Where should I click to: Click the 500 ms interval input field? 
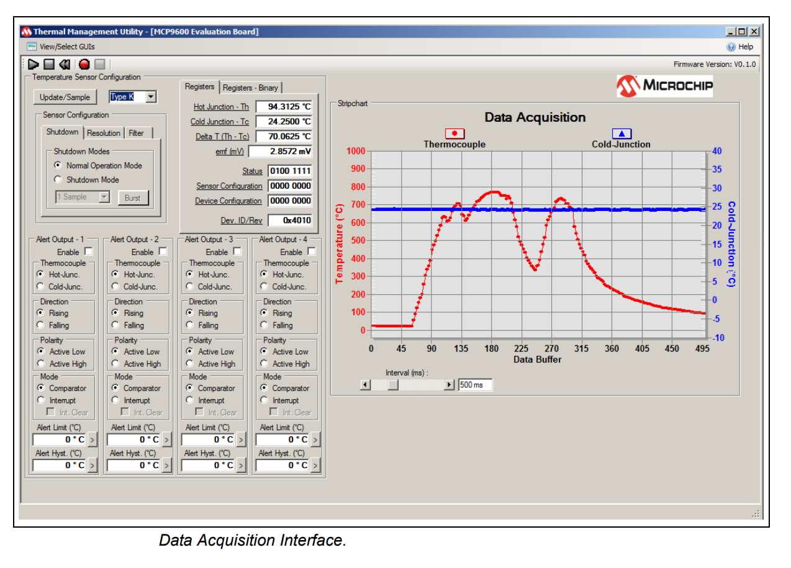[475, 385]
